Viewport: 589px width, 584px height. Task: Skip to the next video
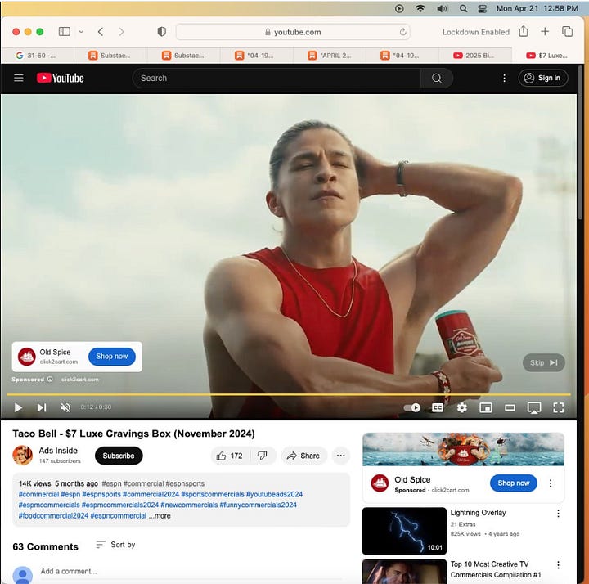tap(42, 407)
